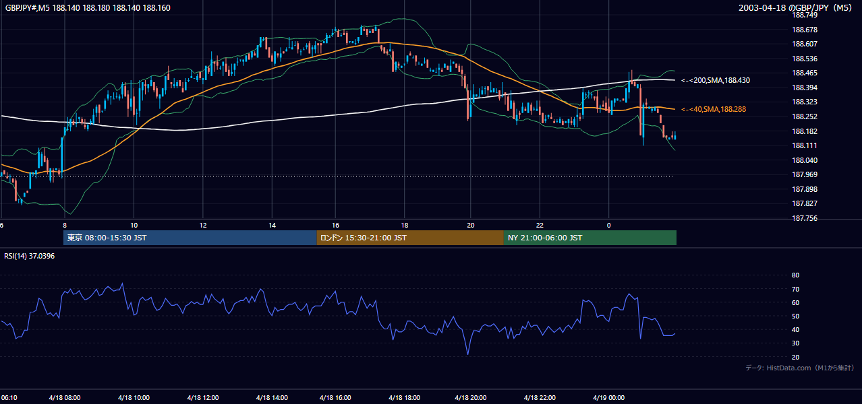Click the hour label 20 on chart axis

coord(471,225)
